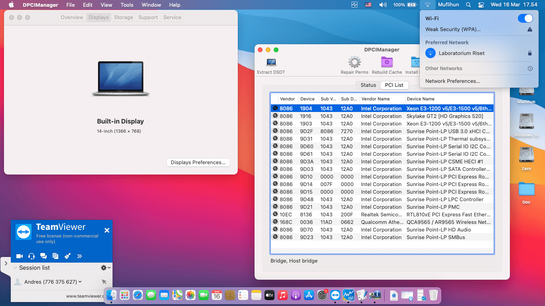Select the padlock next to Laboratorium Riset
This screenshot has height=306, width=545.
tap(530, 53)
